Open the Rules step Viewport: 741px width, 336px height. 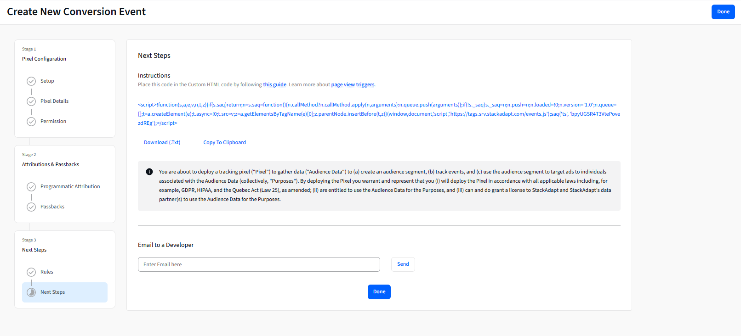[47, 272]
